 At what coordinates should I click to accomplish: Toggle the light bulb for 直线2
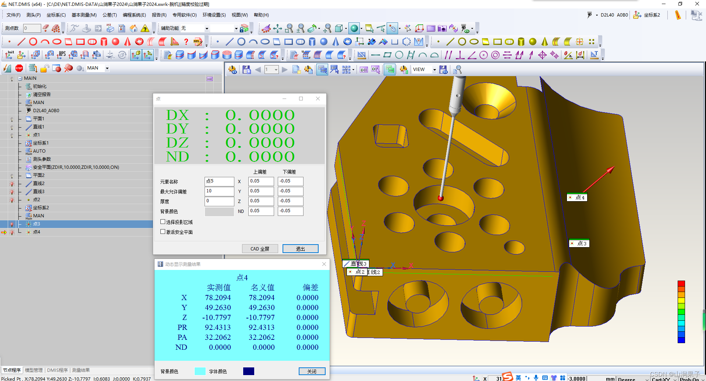click(x=12, y=184)
